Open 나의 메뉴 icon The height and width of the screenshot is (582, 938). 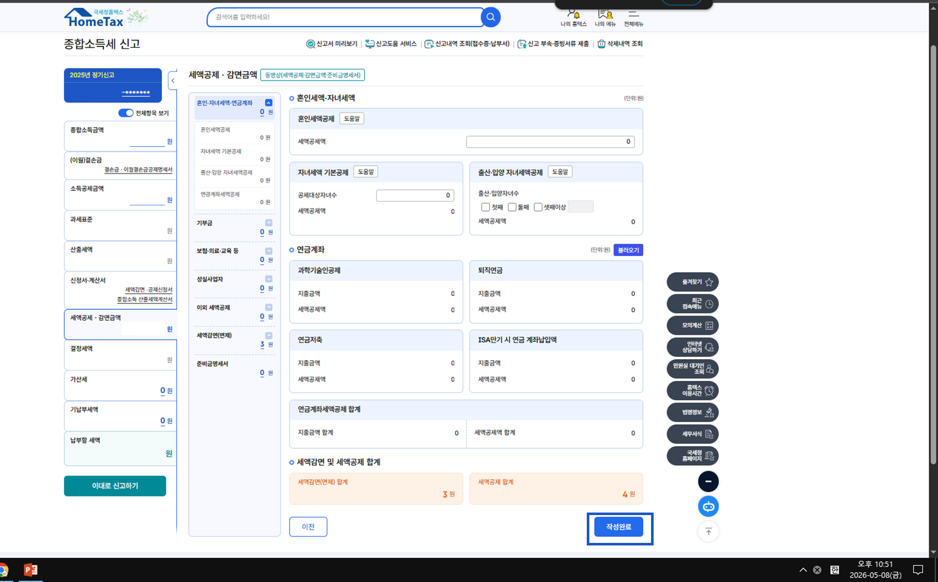(605, 18)
